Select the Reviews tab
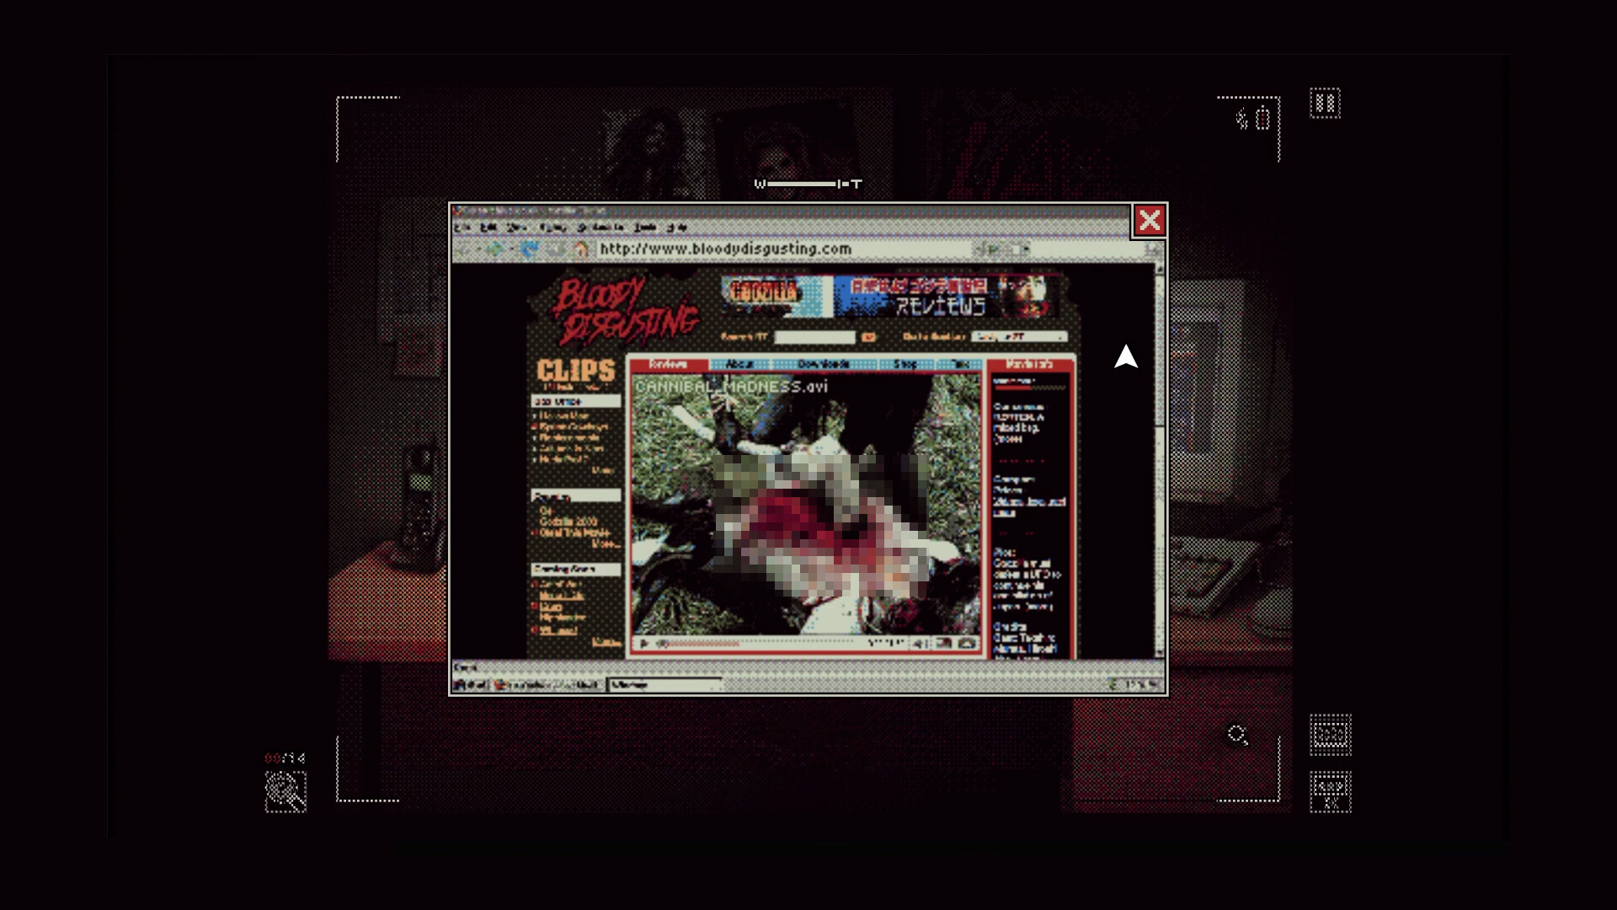The image size is (1617, 910). click(x=668, y=364)
